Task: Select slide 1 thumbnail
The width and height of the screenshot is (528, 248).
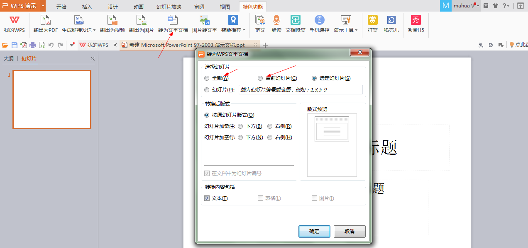Action: point(52,99)
